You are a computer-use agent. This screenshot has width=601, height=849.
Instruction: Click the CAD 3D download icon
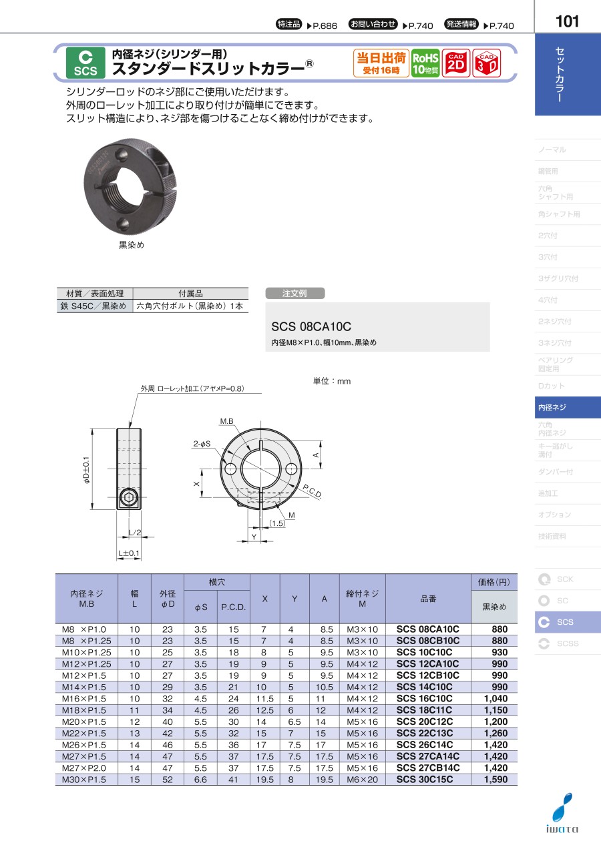coord(486,64)
